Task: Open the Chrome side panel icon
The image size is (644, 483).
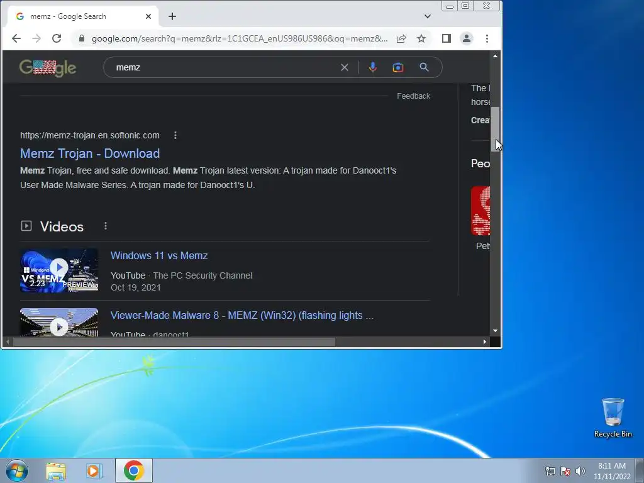Action: [447, 38]
